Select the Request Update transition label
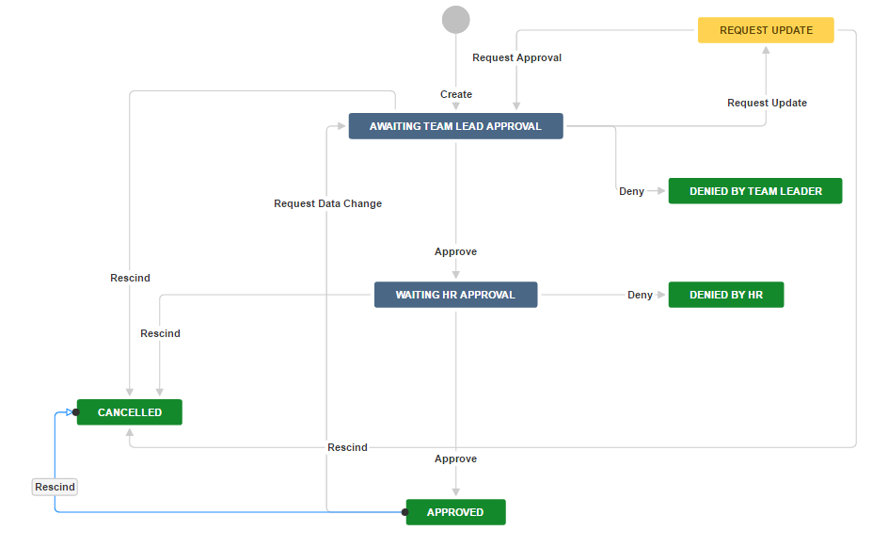The image size is (872, 547). 767,103
